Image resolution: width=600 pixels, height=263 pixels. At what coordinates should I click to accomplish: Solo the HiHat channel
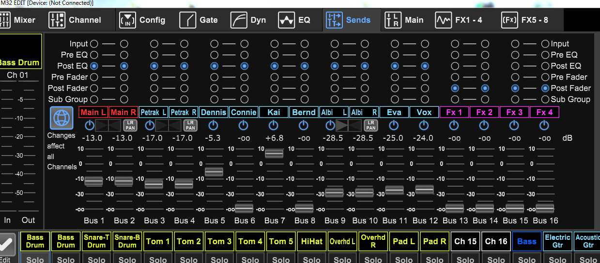(x=311, y=258)
